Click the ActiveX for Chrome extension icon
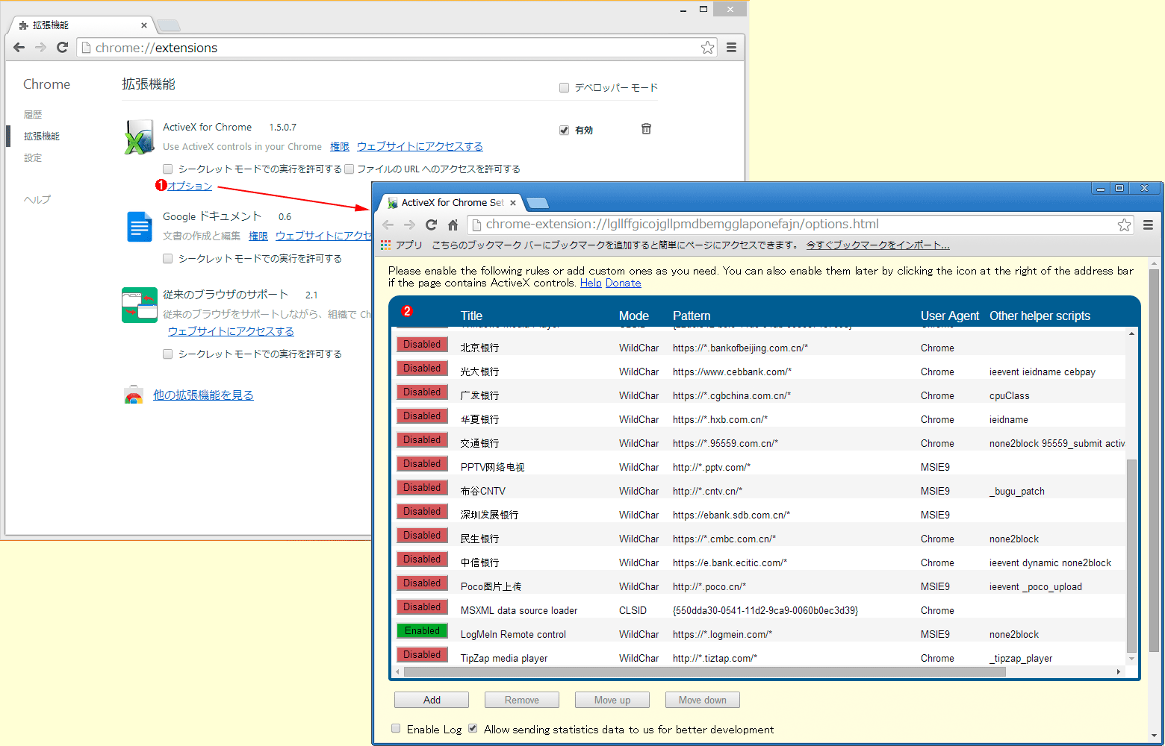Screen dimensions: 1165x746 pyautogui.click(x=139, y=137)
